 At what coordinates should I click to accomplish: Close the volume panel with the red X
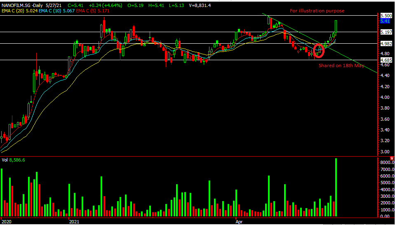[x=392, y=158]
